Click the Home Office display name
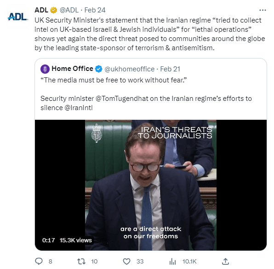The width and height of the screenshot is (274, 269). (72, 69)
